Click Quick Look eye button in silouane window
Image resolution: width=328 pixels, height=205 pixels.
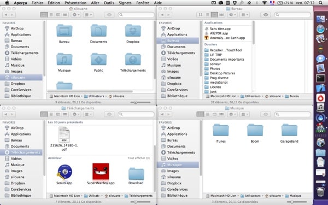click(x=109, y=15)
